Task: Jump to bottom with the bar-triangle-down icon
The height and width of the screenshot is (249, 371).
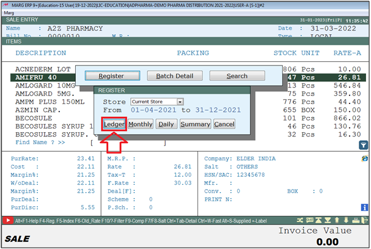Action: click(x=328, y=220)
